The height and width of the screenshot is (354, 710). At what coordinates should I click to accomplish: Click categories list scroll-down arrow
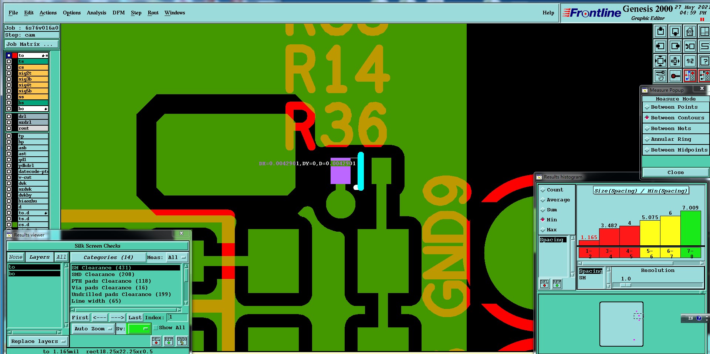click(x=186, y=303)
